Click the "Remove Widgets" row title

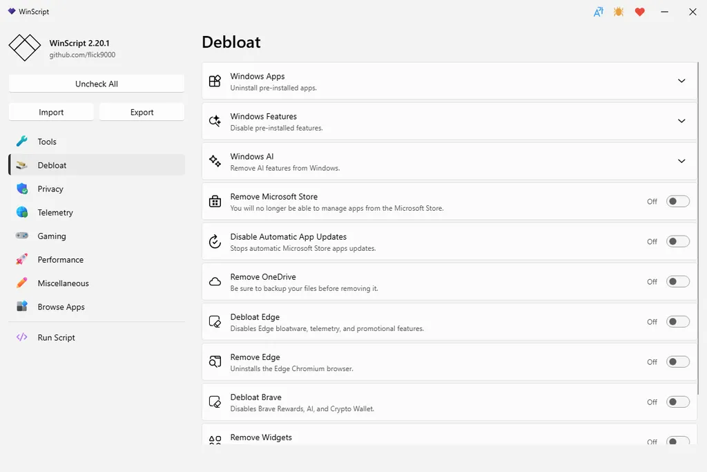[261, 437]
